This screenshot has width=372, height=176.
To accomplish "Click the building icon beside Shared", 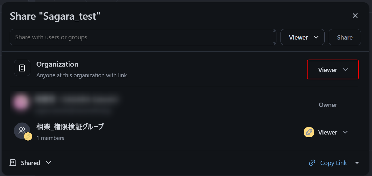I will pyautogui.click(x=13, y=163).
